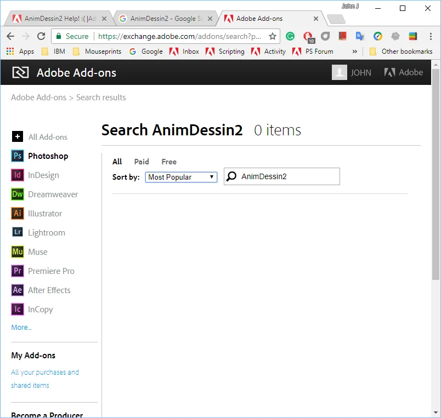Select the Dreamweaver Dw icon
441x418 pixels.
pyautogui.click(x=18, y=194)
